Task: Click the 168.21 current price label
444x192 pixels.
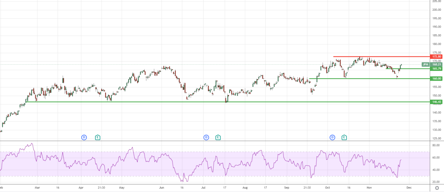Action: tap(436, 64)
